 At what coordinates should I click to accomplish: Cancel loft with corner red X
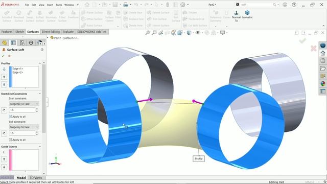click(313, 49)
